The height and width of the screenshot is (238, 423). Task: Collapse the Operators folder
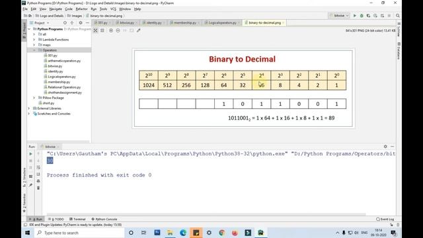coord(34,50)
